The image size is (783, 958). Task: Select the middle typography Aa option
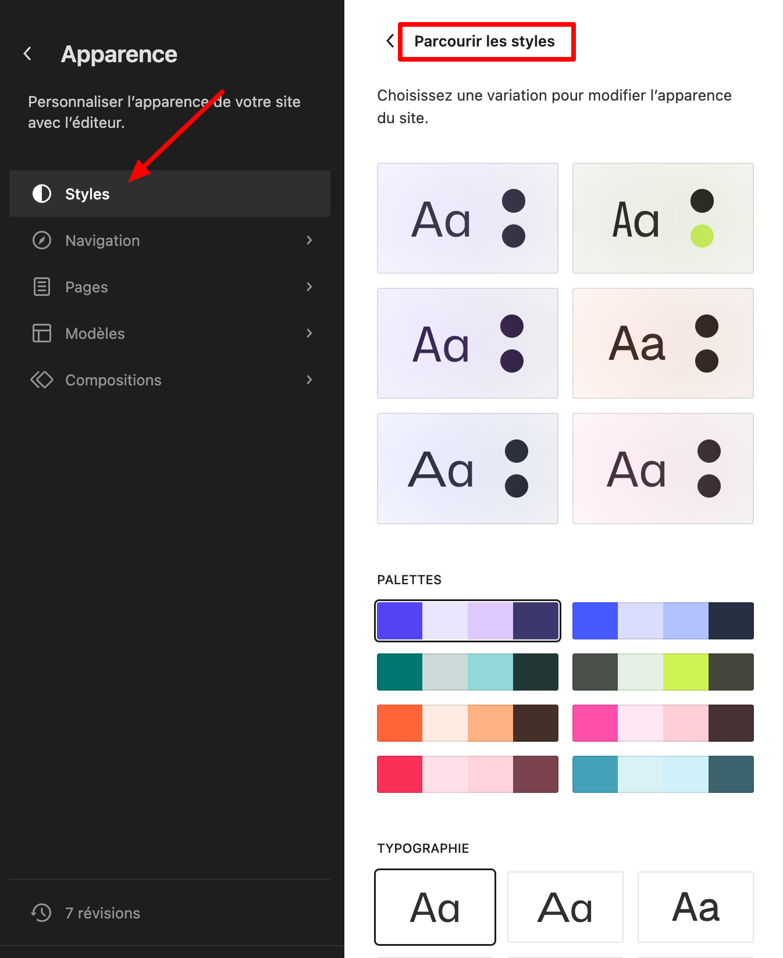click(x=565, y=907)
